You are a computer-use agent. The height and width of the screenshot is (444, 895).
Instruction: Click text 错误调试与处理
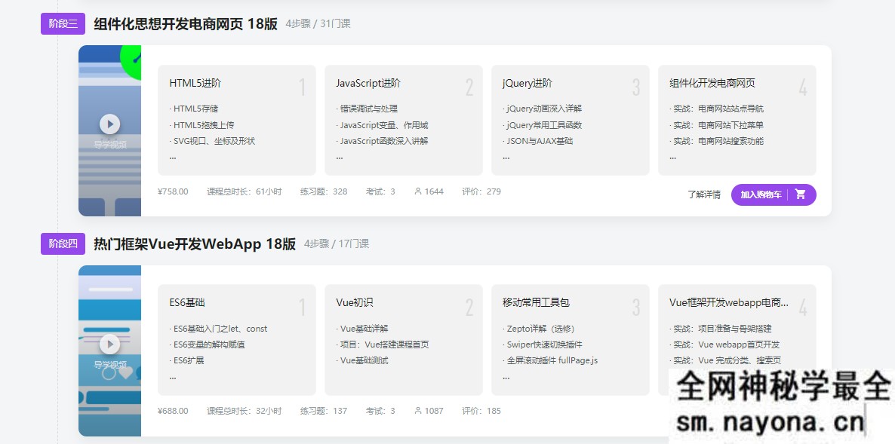pos(369,109)
